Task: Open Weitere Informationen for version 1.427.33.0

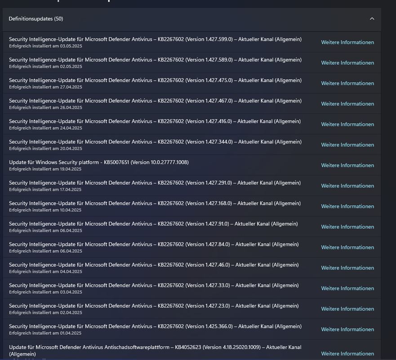Action: click(x=347, y=288)
